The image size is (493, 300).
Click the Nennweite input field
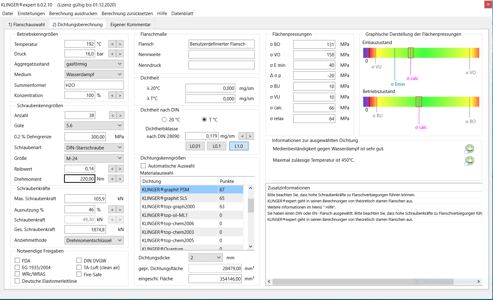pyautogui.click(x=222, y=55)
